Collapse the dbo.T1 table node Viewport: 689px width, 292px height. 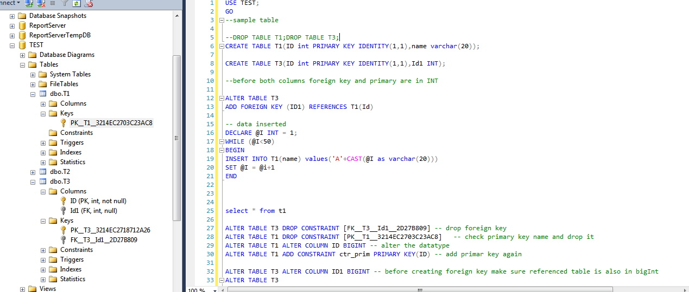coord(33,94)
